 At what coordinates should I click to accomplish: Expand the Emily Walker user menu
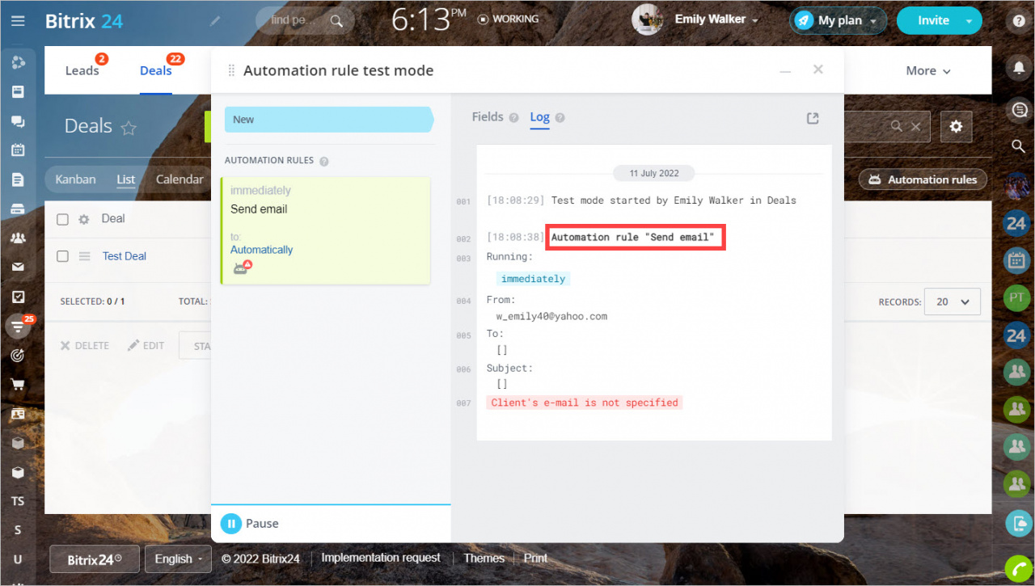point(716,19)
